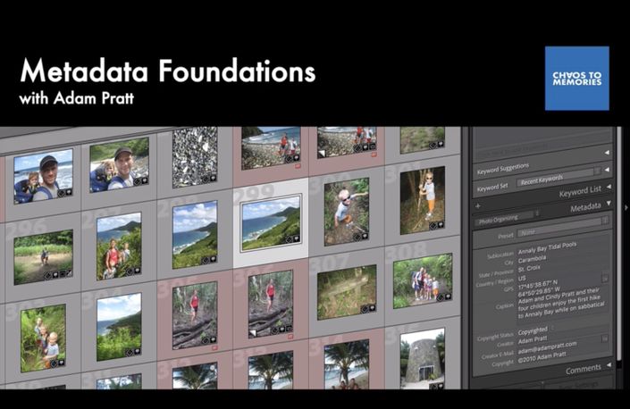Collapse the Metadata panel

609,204
